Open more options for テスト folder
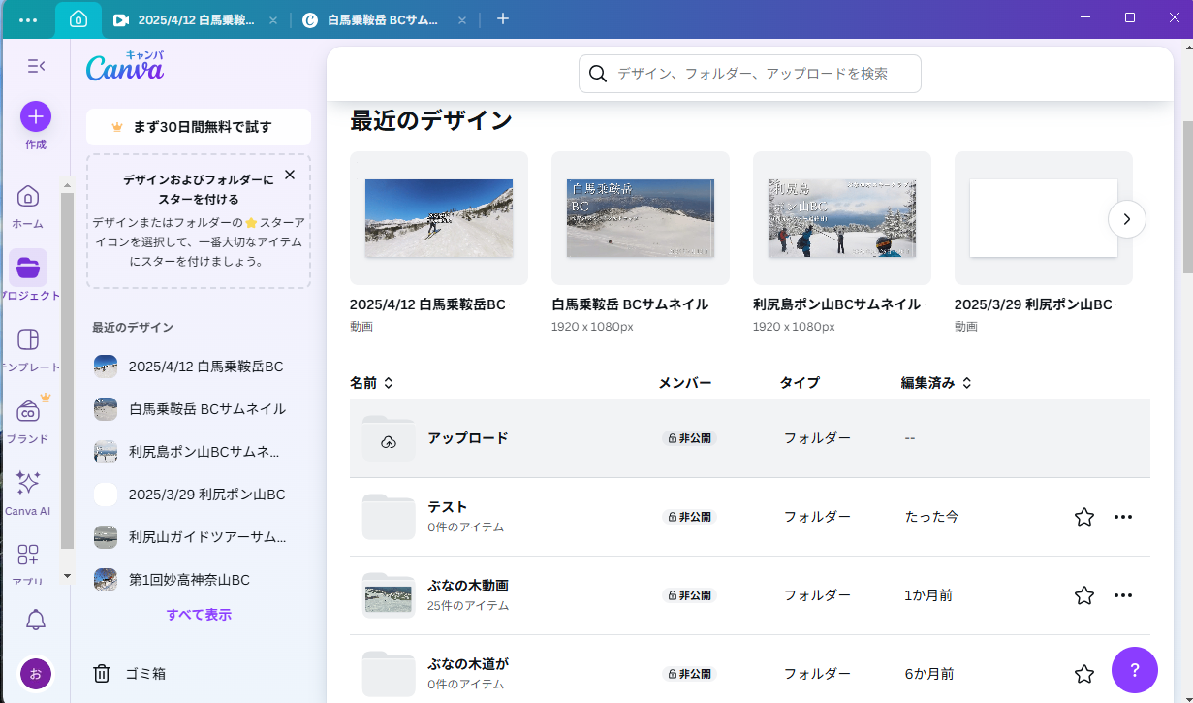This screenshot has height=703, width=1193. (x=1123, y=517)
